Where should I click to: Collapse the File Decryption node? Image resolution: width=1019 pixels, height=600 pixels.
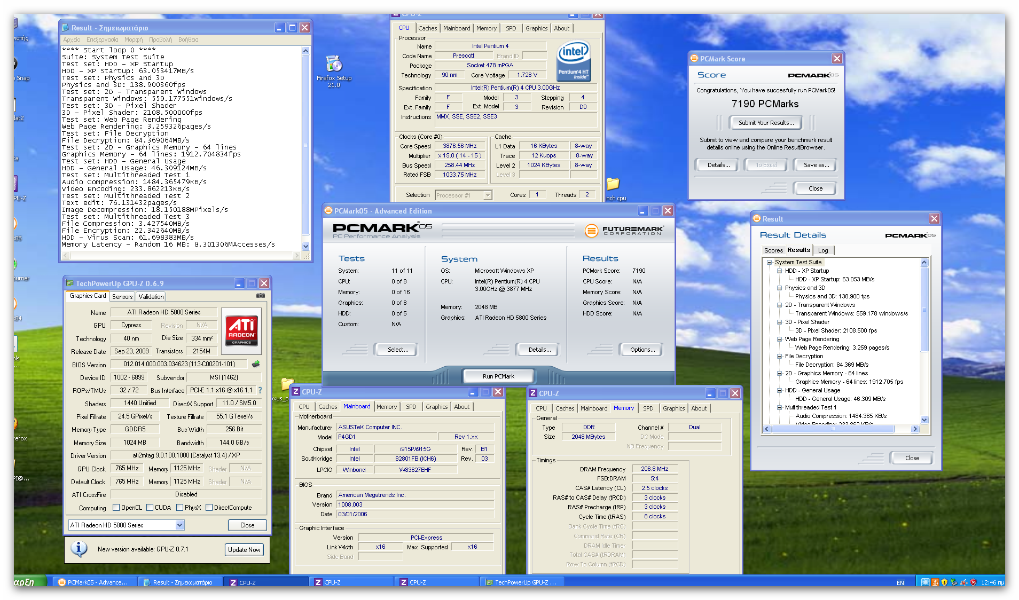(x=779, y=356)
